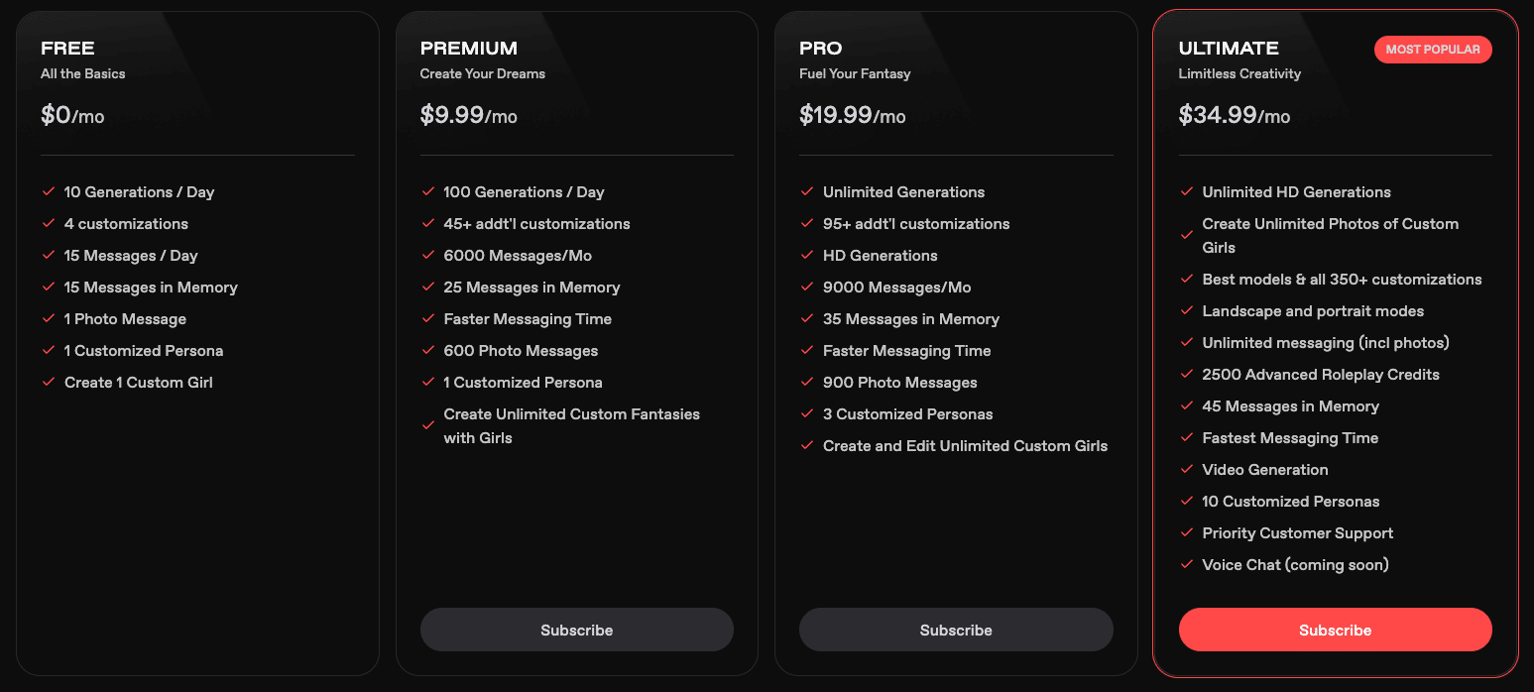
Task: Click checkmark next to Voice Chat (coming soon)
Action: tap(1186, 564)
